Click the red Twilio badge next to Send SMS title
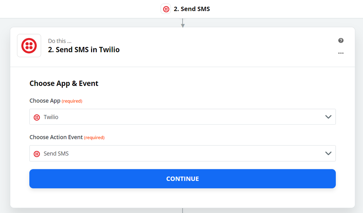The width and height of the screenshot is (363, 213). pos(166,9)
